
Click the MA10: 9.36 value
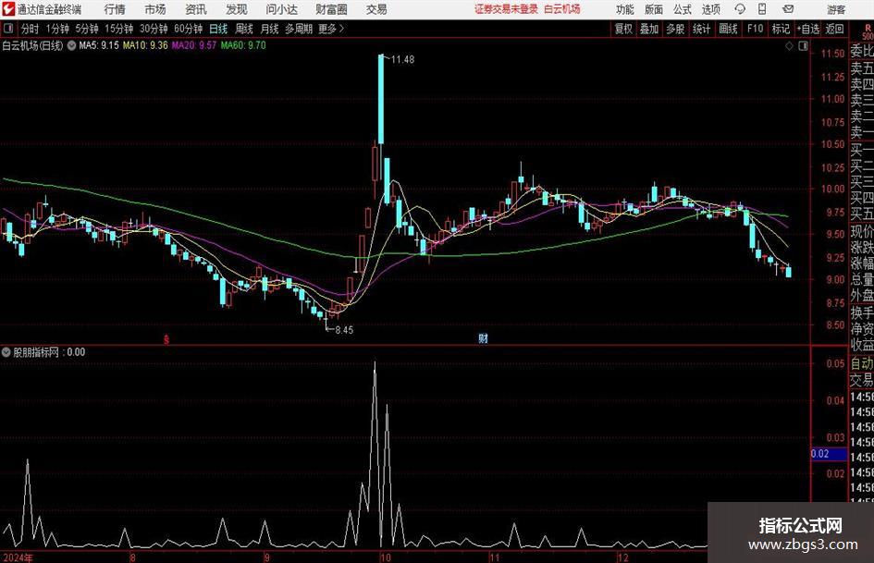(145, 45)
